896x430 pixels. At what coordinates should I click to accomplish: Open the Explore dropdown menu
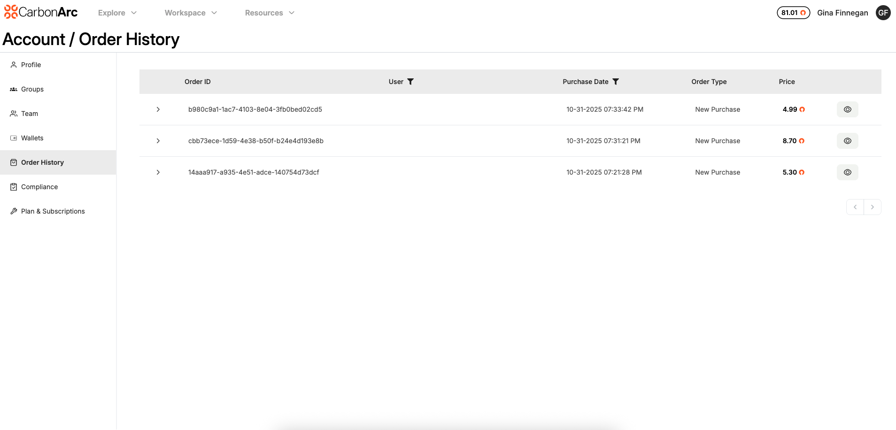click(117, 13)
